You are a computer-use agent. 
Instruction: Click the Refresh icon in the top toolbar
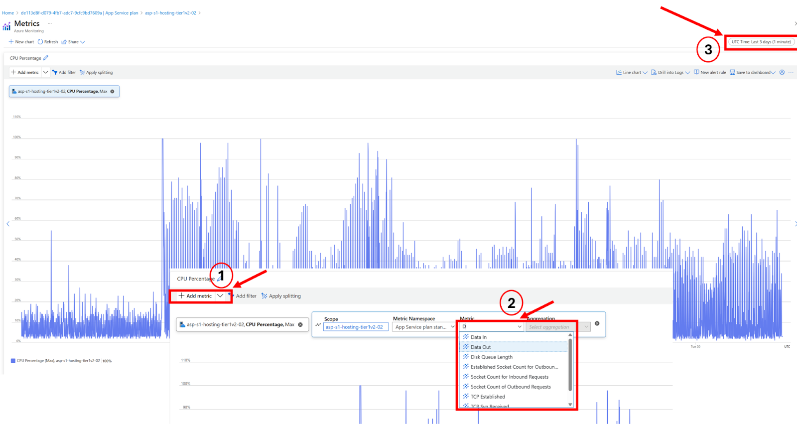tap(40, 42)
